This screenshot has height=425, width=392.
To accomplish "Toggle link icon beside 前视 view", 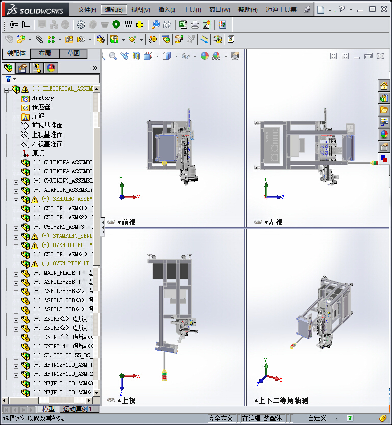I will pyautogui.click(x=111, y=222).
